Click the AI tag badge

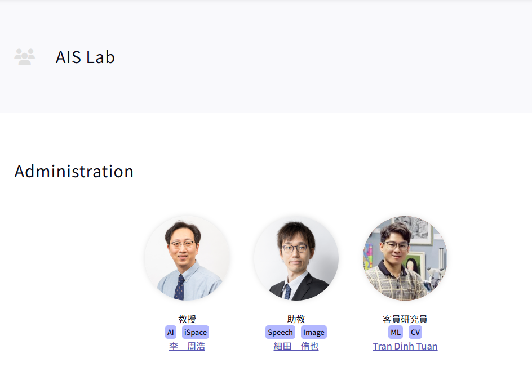coord(171,332)
